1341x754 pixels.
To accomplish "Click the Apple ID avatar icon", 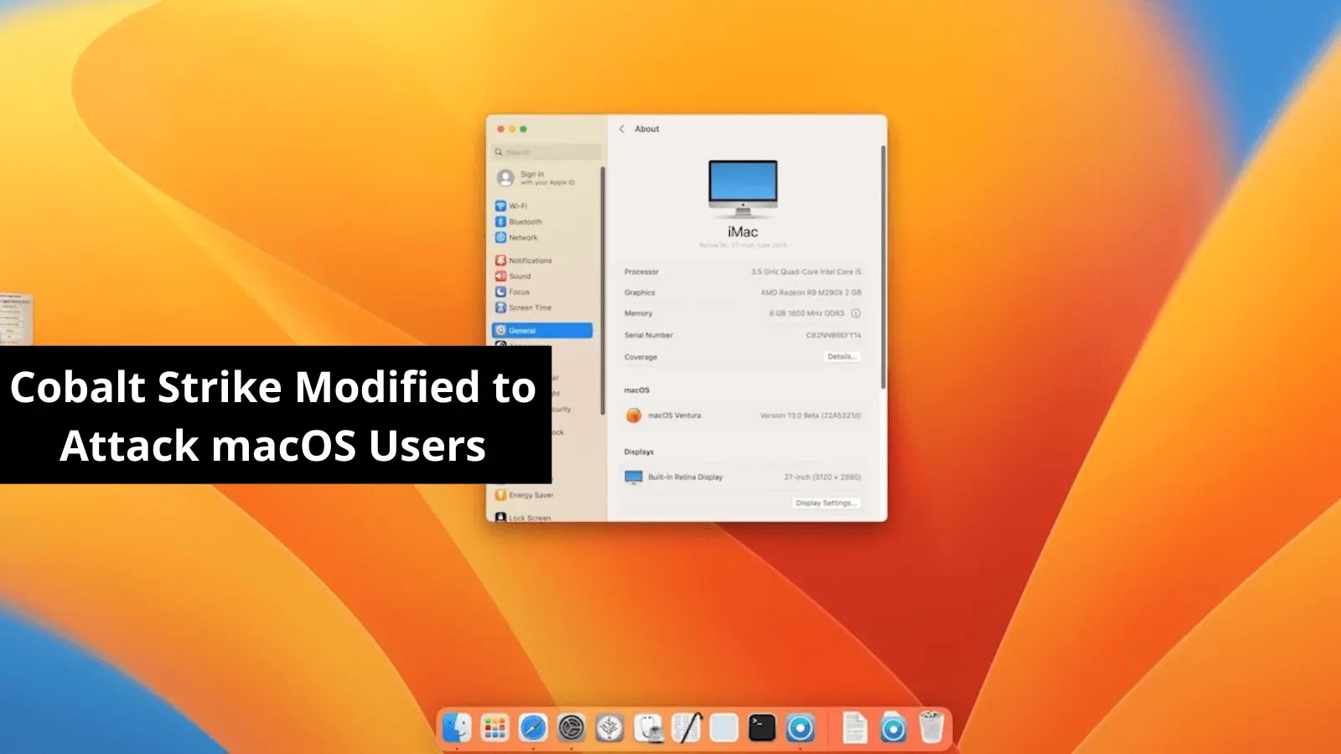I will click(x=505, y=178).
